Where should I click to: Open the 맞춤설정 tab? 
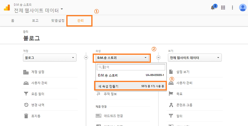coord(58,21)
